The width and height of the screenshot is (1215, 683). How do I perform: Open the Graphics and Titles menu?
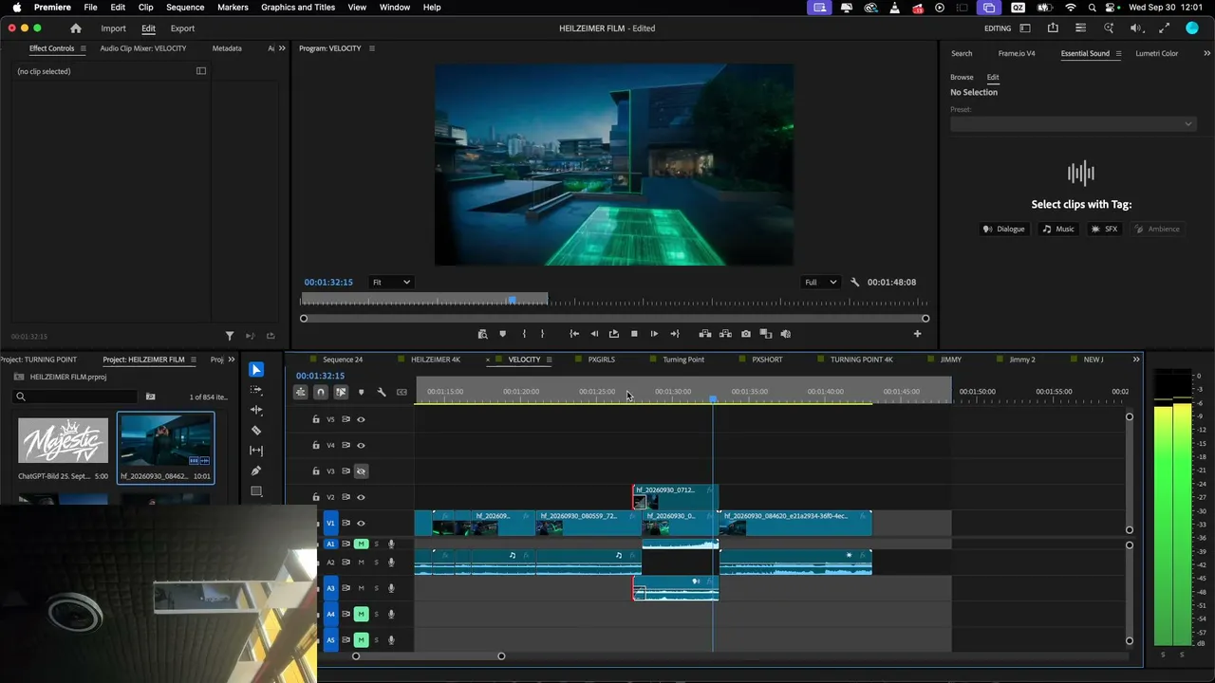point(298,7)
